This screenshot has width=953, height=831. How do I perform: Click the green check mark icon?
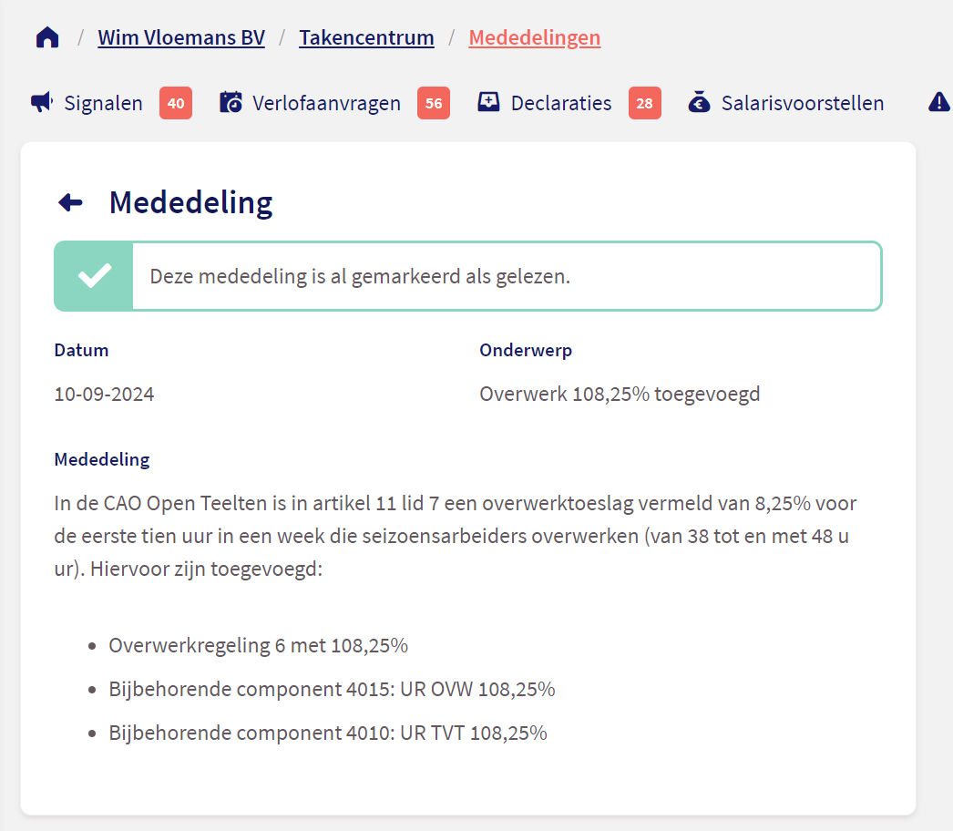94,276
